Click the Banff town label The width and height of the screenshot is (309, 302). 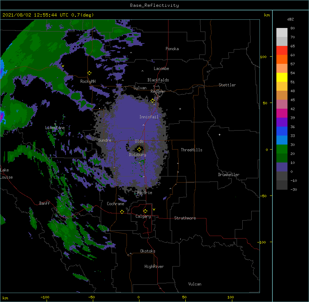coord(44,203)
